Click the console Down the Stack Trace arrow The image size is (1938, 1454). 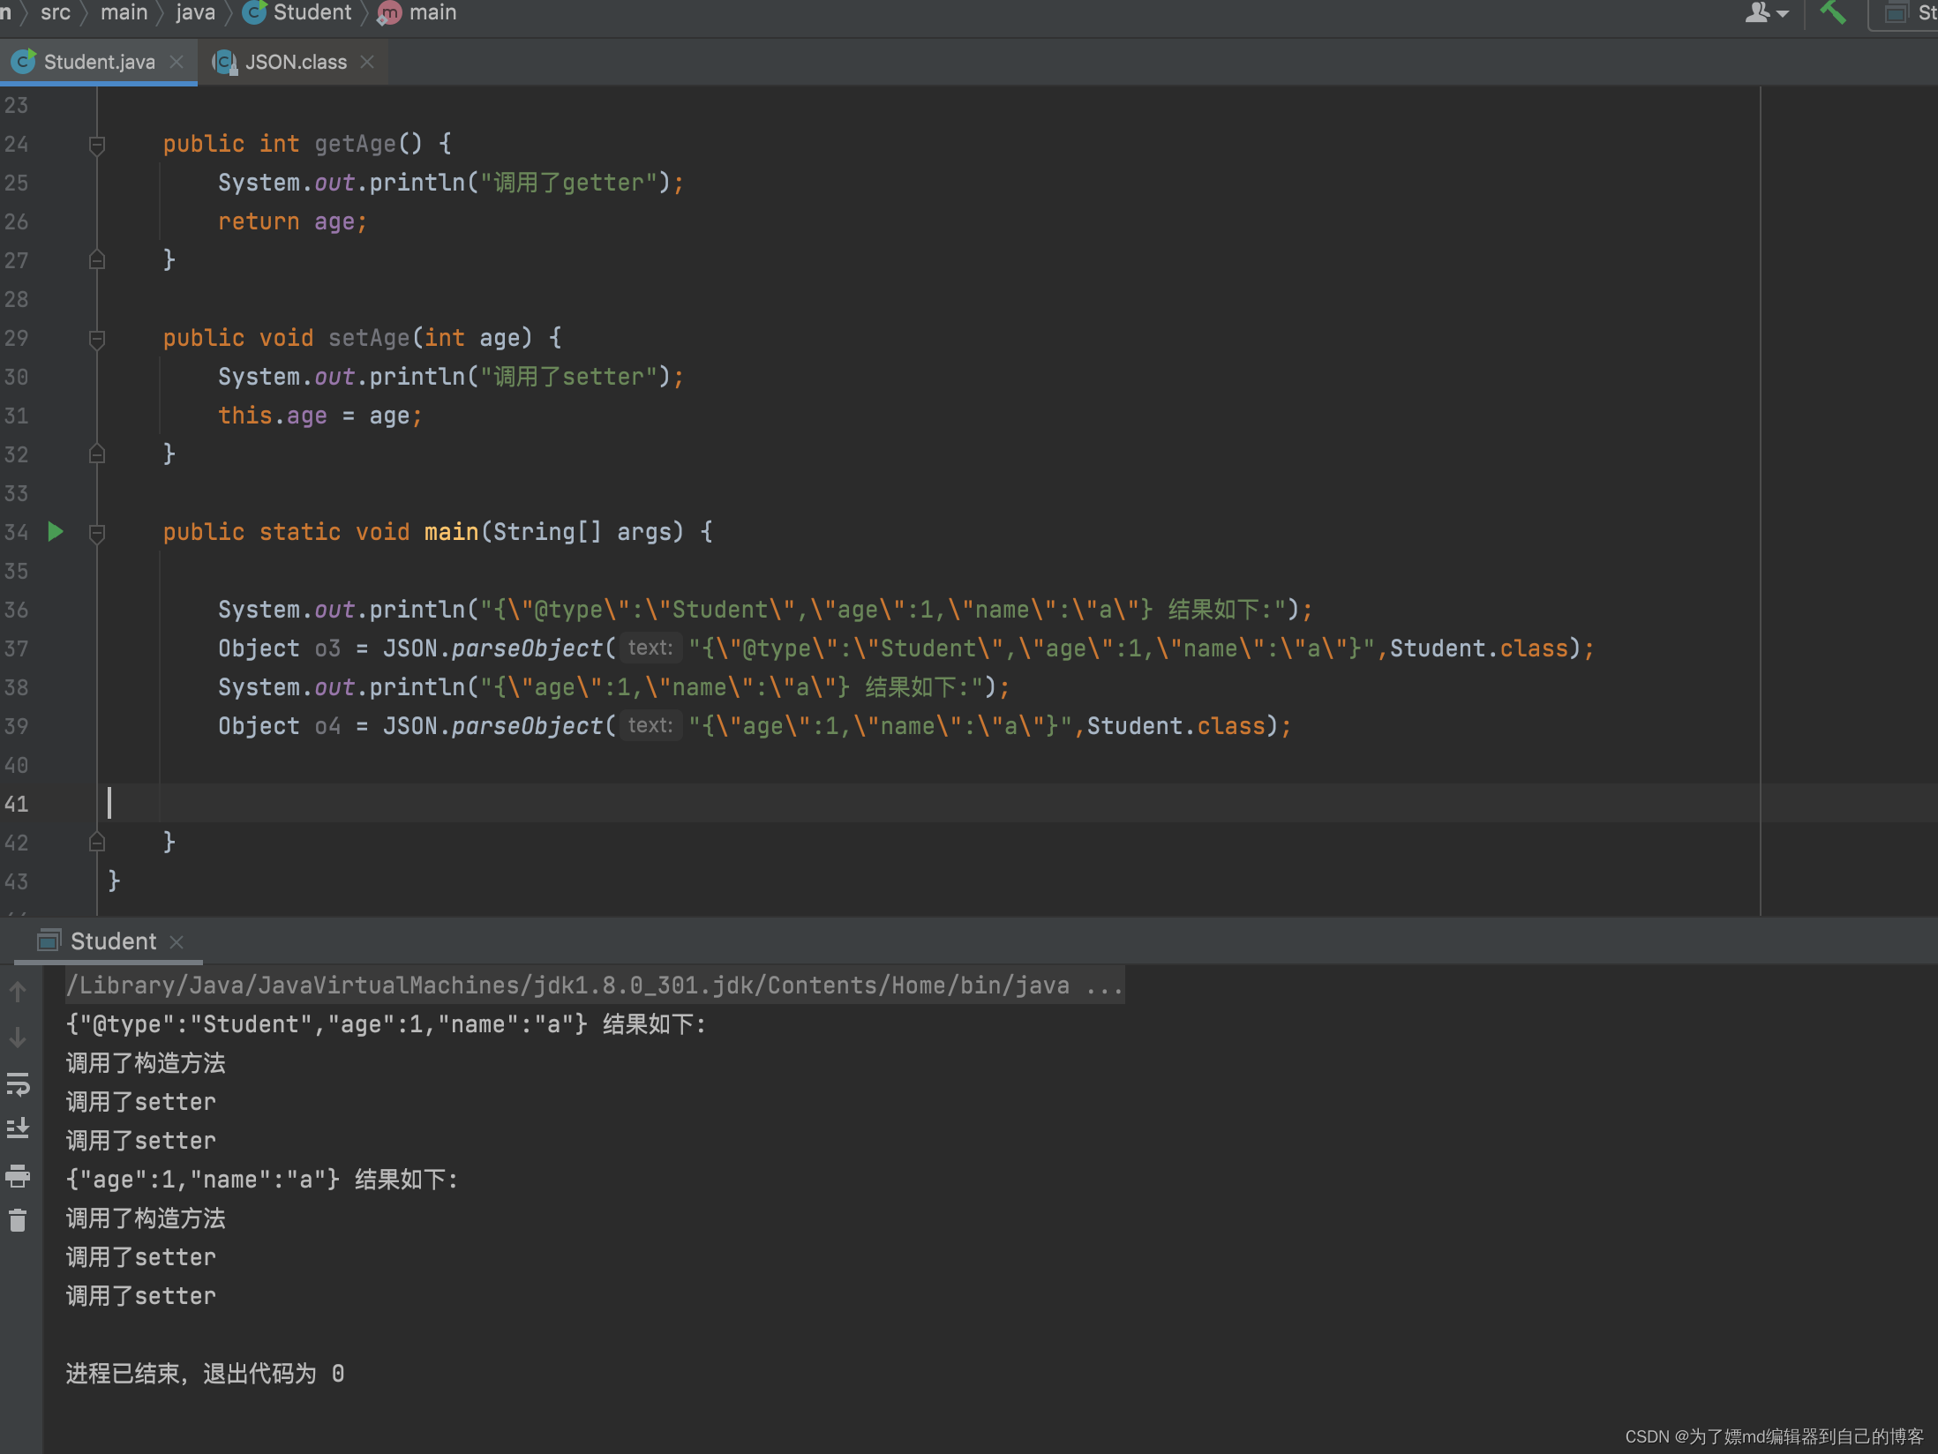[x=18, y=1038]
